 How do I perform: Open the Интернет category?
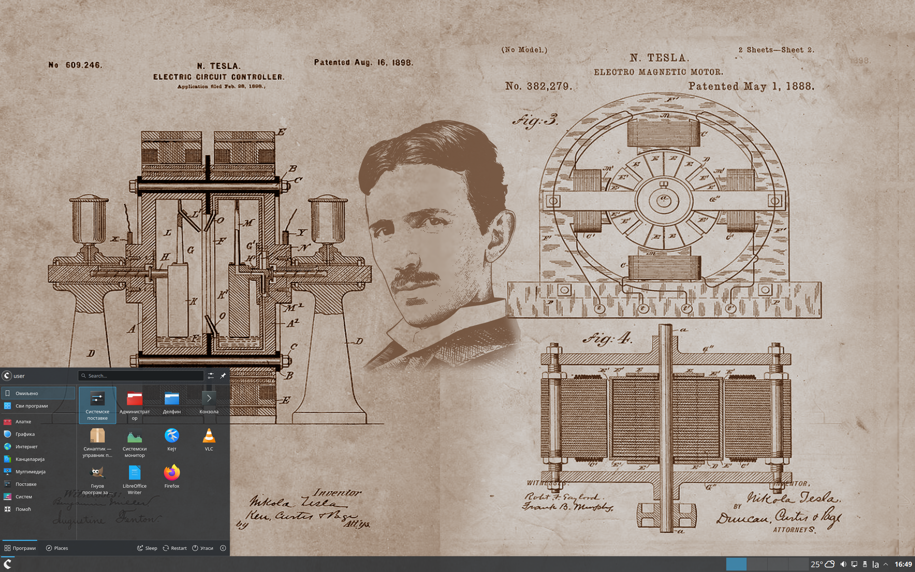(x=38, y=447)
